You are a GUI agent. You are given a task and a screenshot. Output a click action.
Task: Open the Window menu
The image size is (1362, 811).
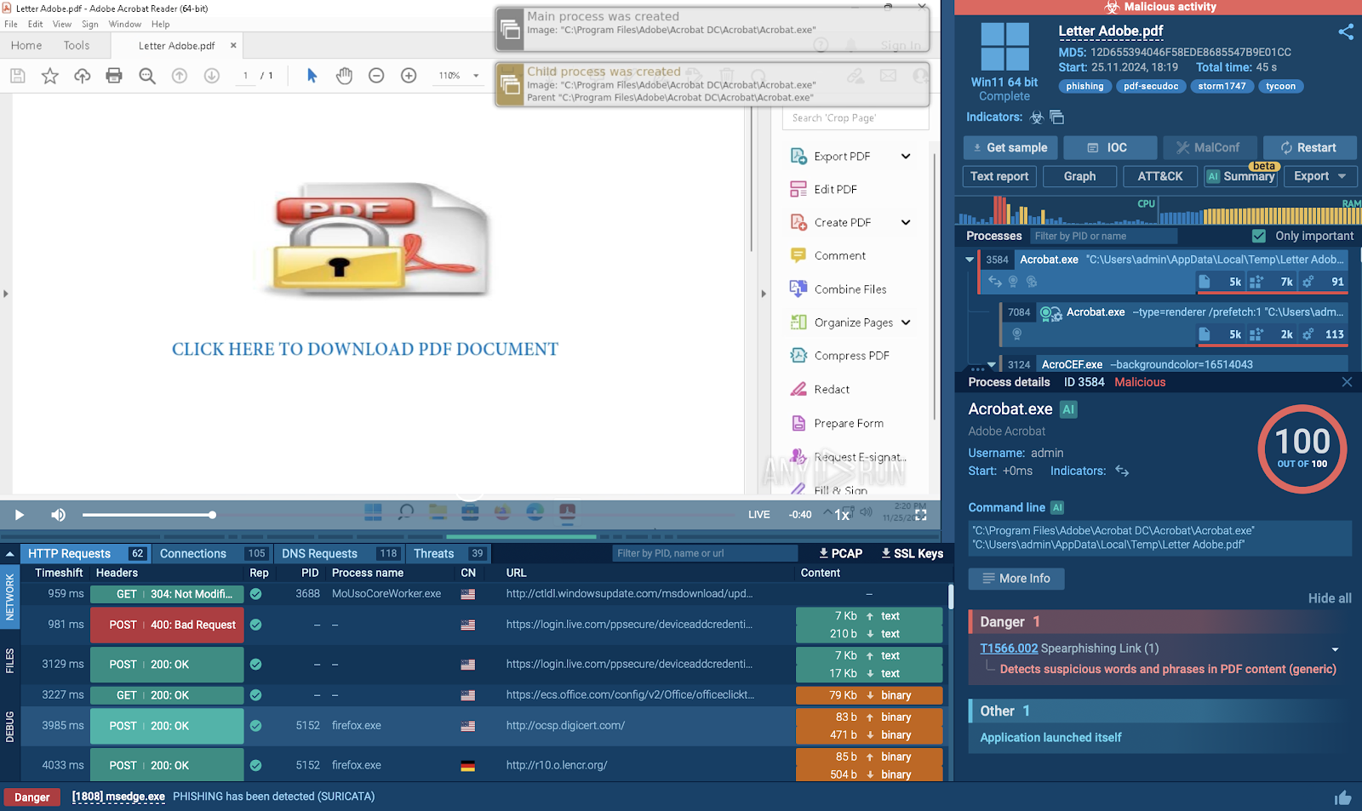click(125, 24)
